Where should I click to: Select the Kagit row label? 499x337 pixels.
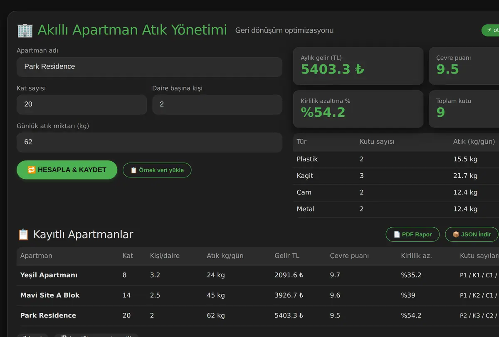pyautogui.click(x=305, y=176)
